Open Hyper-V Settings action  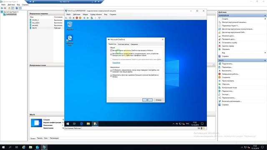(x=230, y=26)
